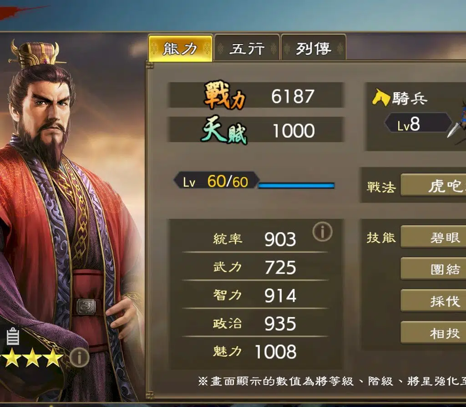Screen dimensions: 466x407
Task: Tap the 採伐 skill button
Action: 433,301
